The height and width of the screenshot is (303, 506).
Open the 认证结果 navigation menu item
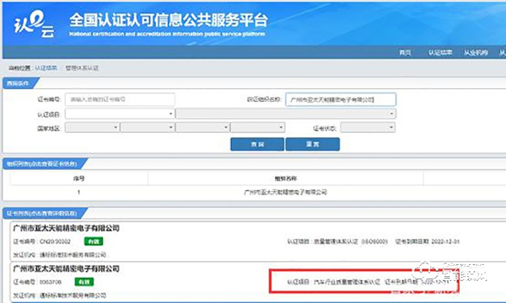point(440,52)
